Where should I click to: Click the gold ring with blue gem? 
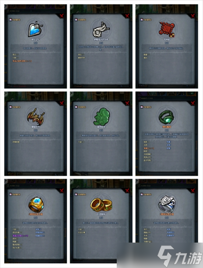tap(36, 204)
